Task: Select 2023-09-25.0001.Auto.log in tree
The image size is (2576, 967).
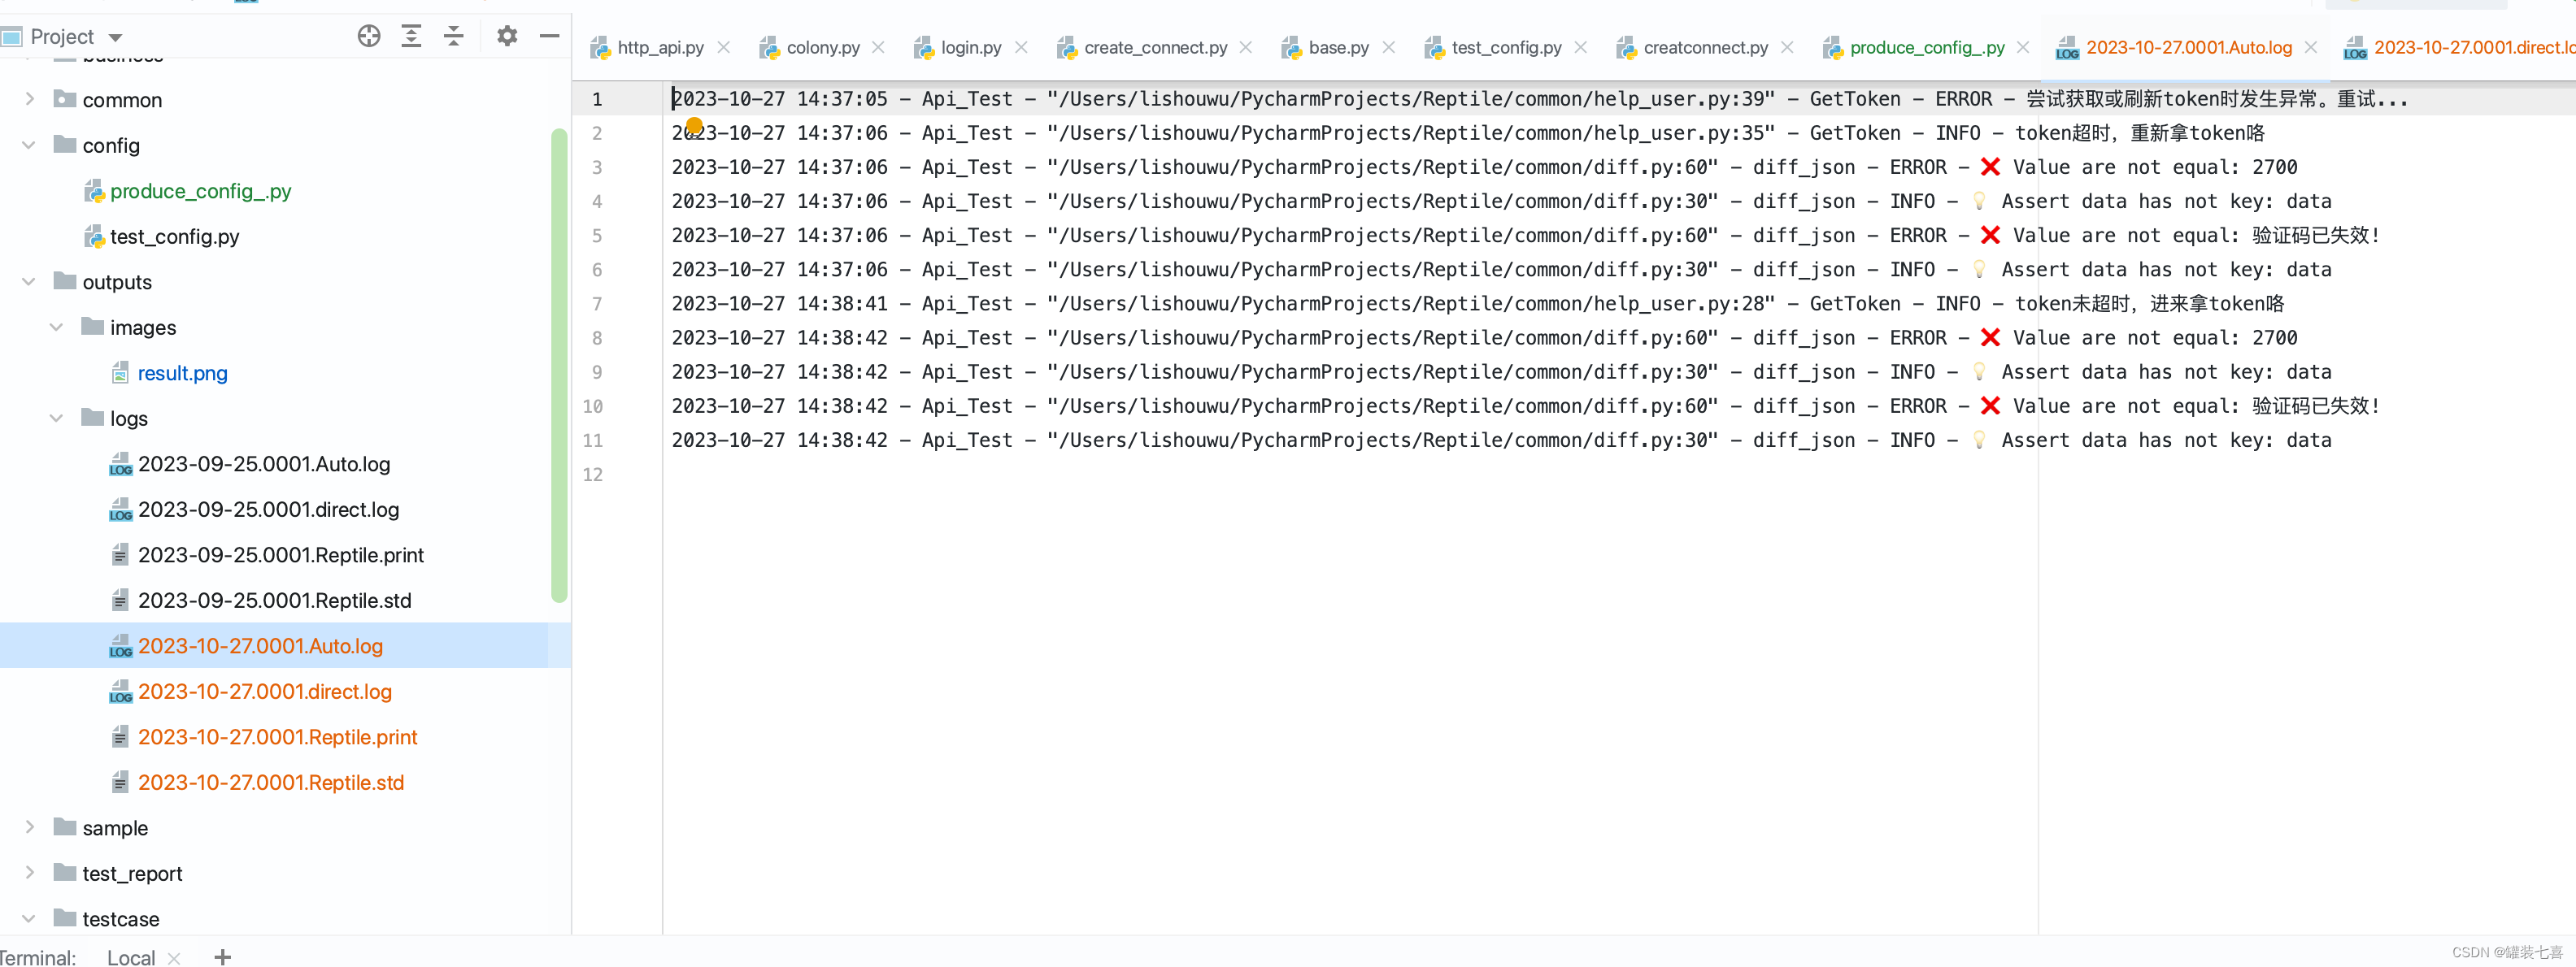Action: pos(264,463)
